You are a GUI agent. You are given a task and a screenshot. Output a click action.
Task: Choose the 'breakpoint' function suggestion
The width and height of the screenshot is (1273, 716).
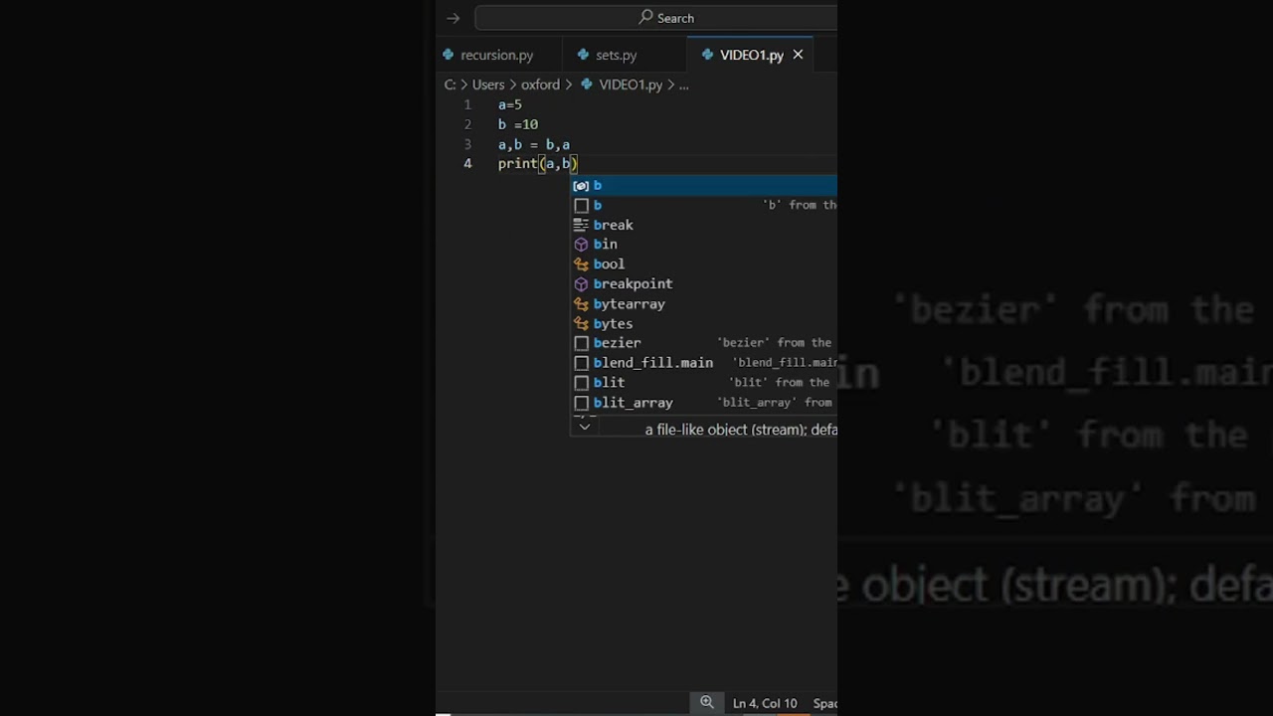[633, 284]
